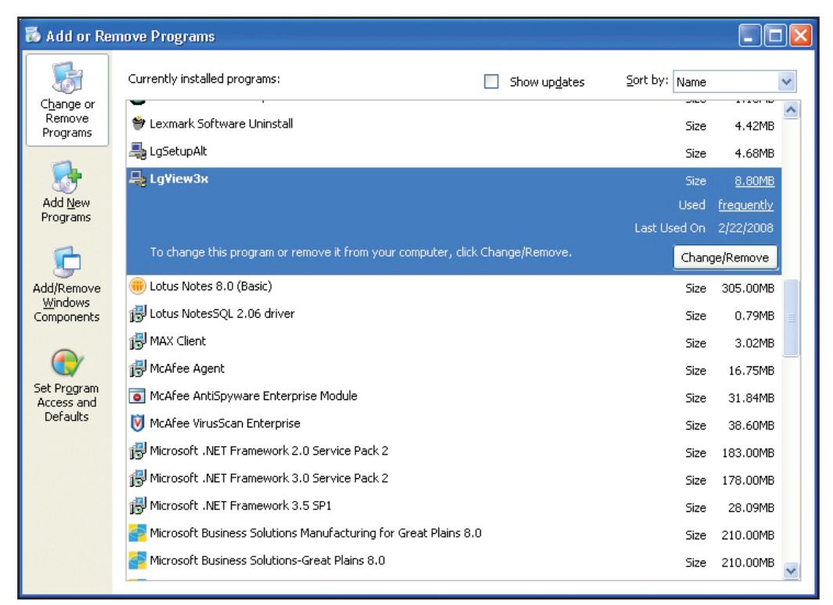833x605 pixels.
Task: Click the .NET Framework 3.5 SP1 icon
Action: pos(138,506)
